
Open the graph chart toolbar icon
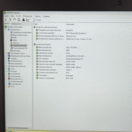28,20
